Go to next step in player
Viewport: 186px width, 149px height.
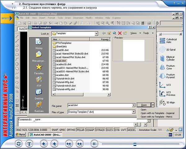[x=55, y=144]
